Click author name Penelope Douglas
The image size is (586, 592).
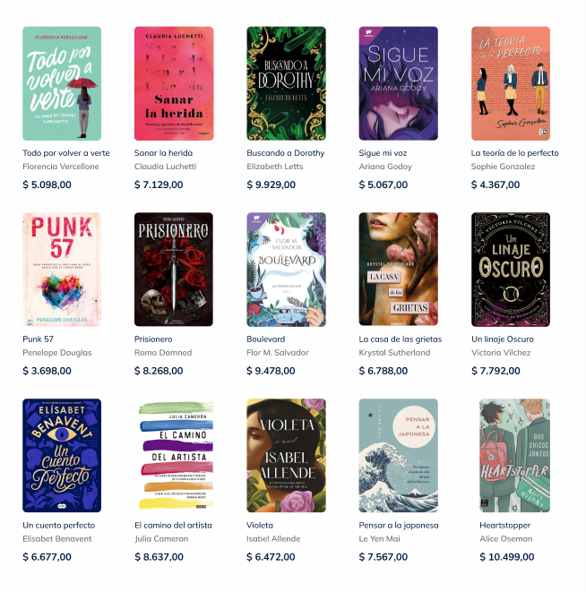(x=57, y=353)
